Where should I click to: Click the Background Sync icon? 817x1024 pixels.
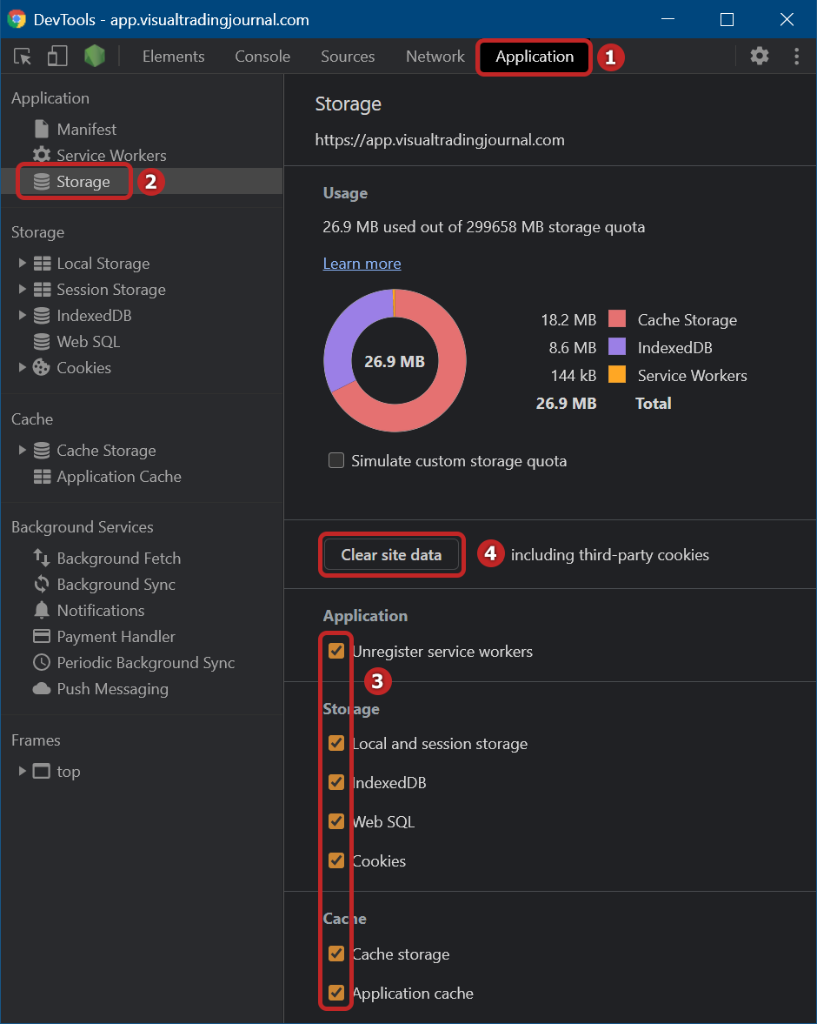(42, 585)
